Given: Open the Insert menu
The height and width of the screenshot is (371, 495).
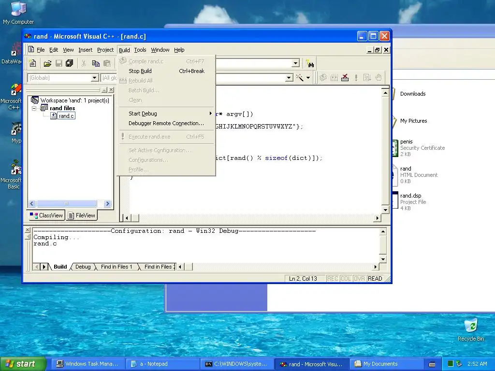Looking at the screenshot, I should click(x=85, y=50).
